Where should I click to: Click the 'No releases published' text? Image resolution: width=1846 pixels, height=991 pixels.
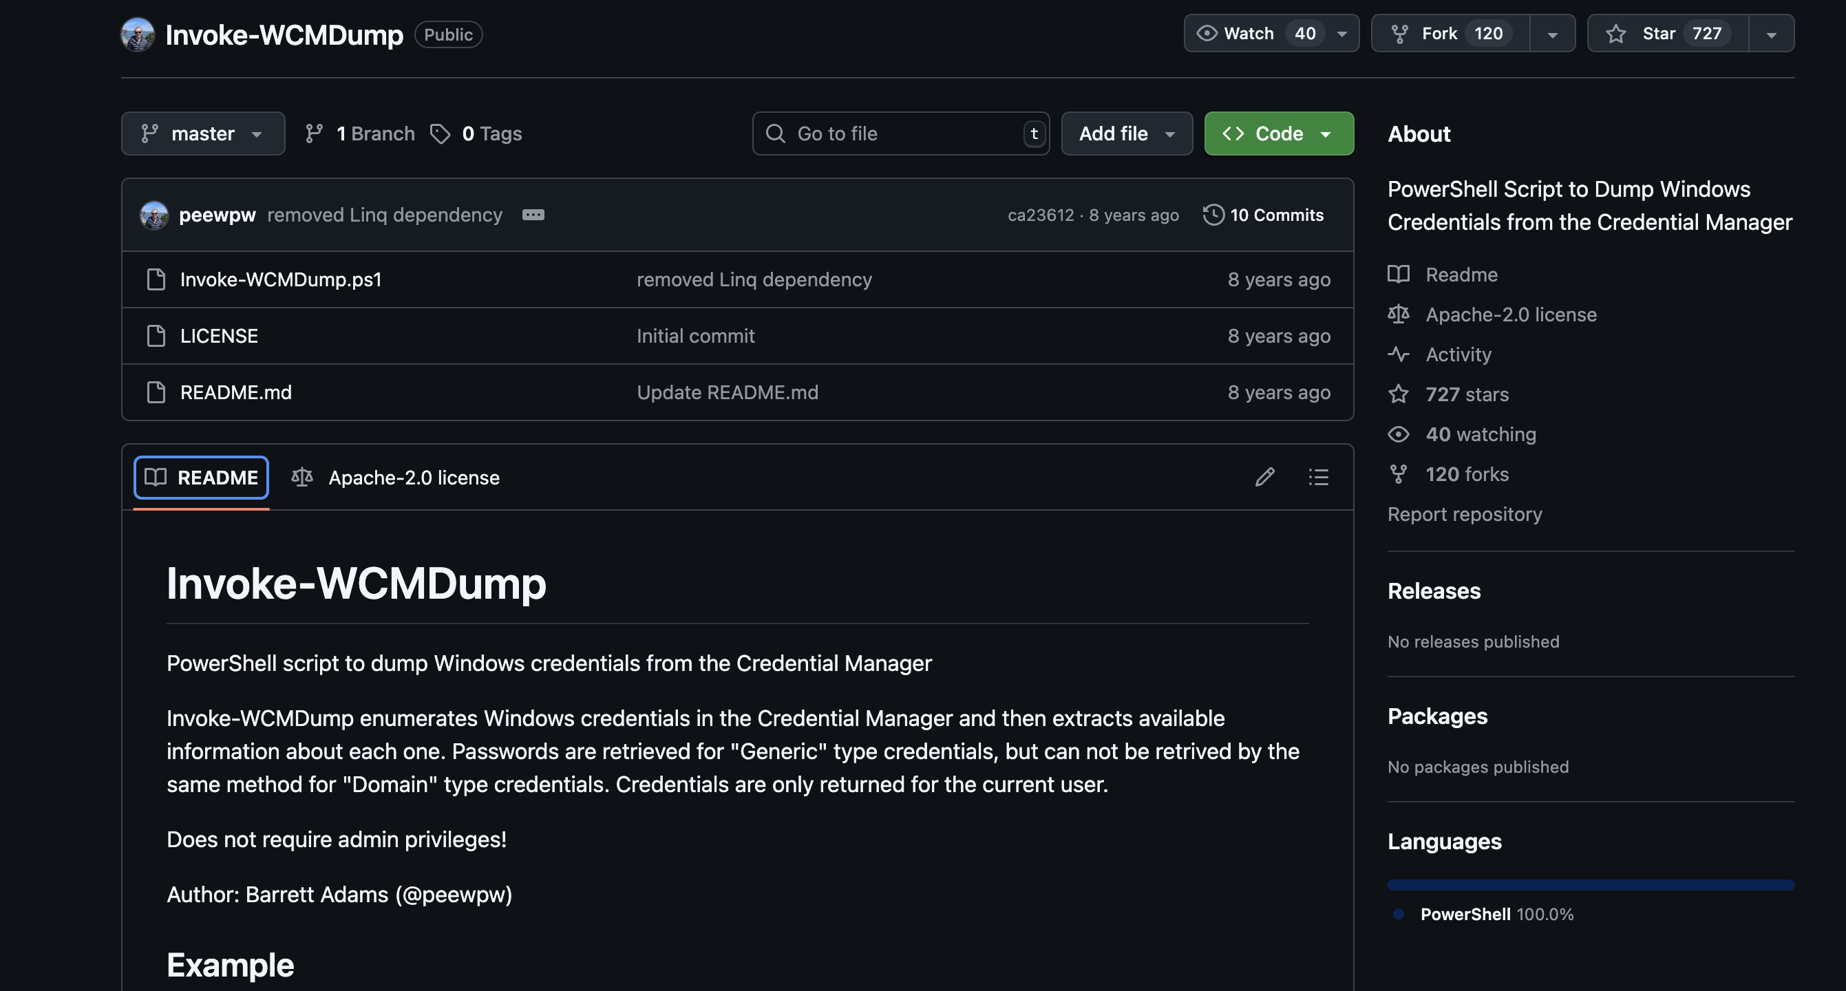(1474, 641)
